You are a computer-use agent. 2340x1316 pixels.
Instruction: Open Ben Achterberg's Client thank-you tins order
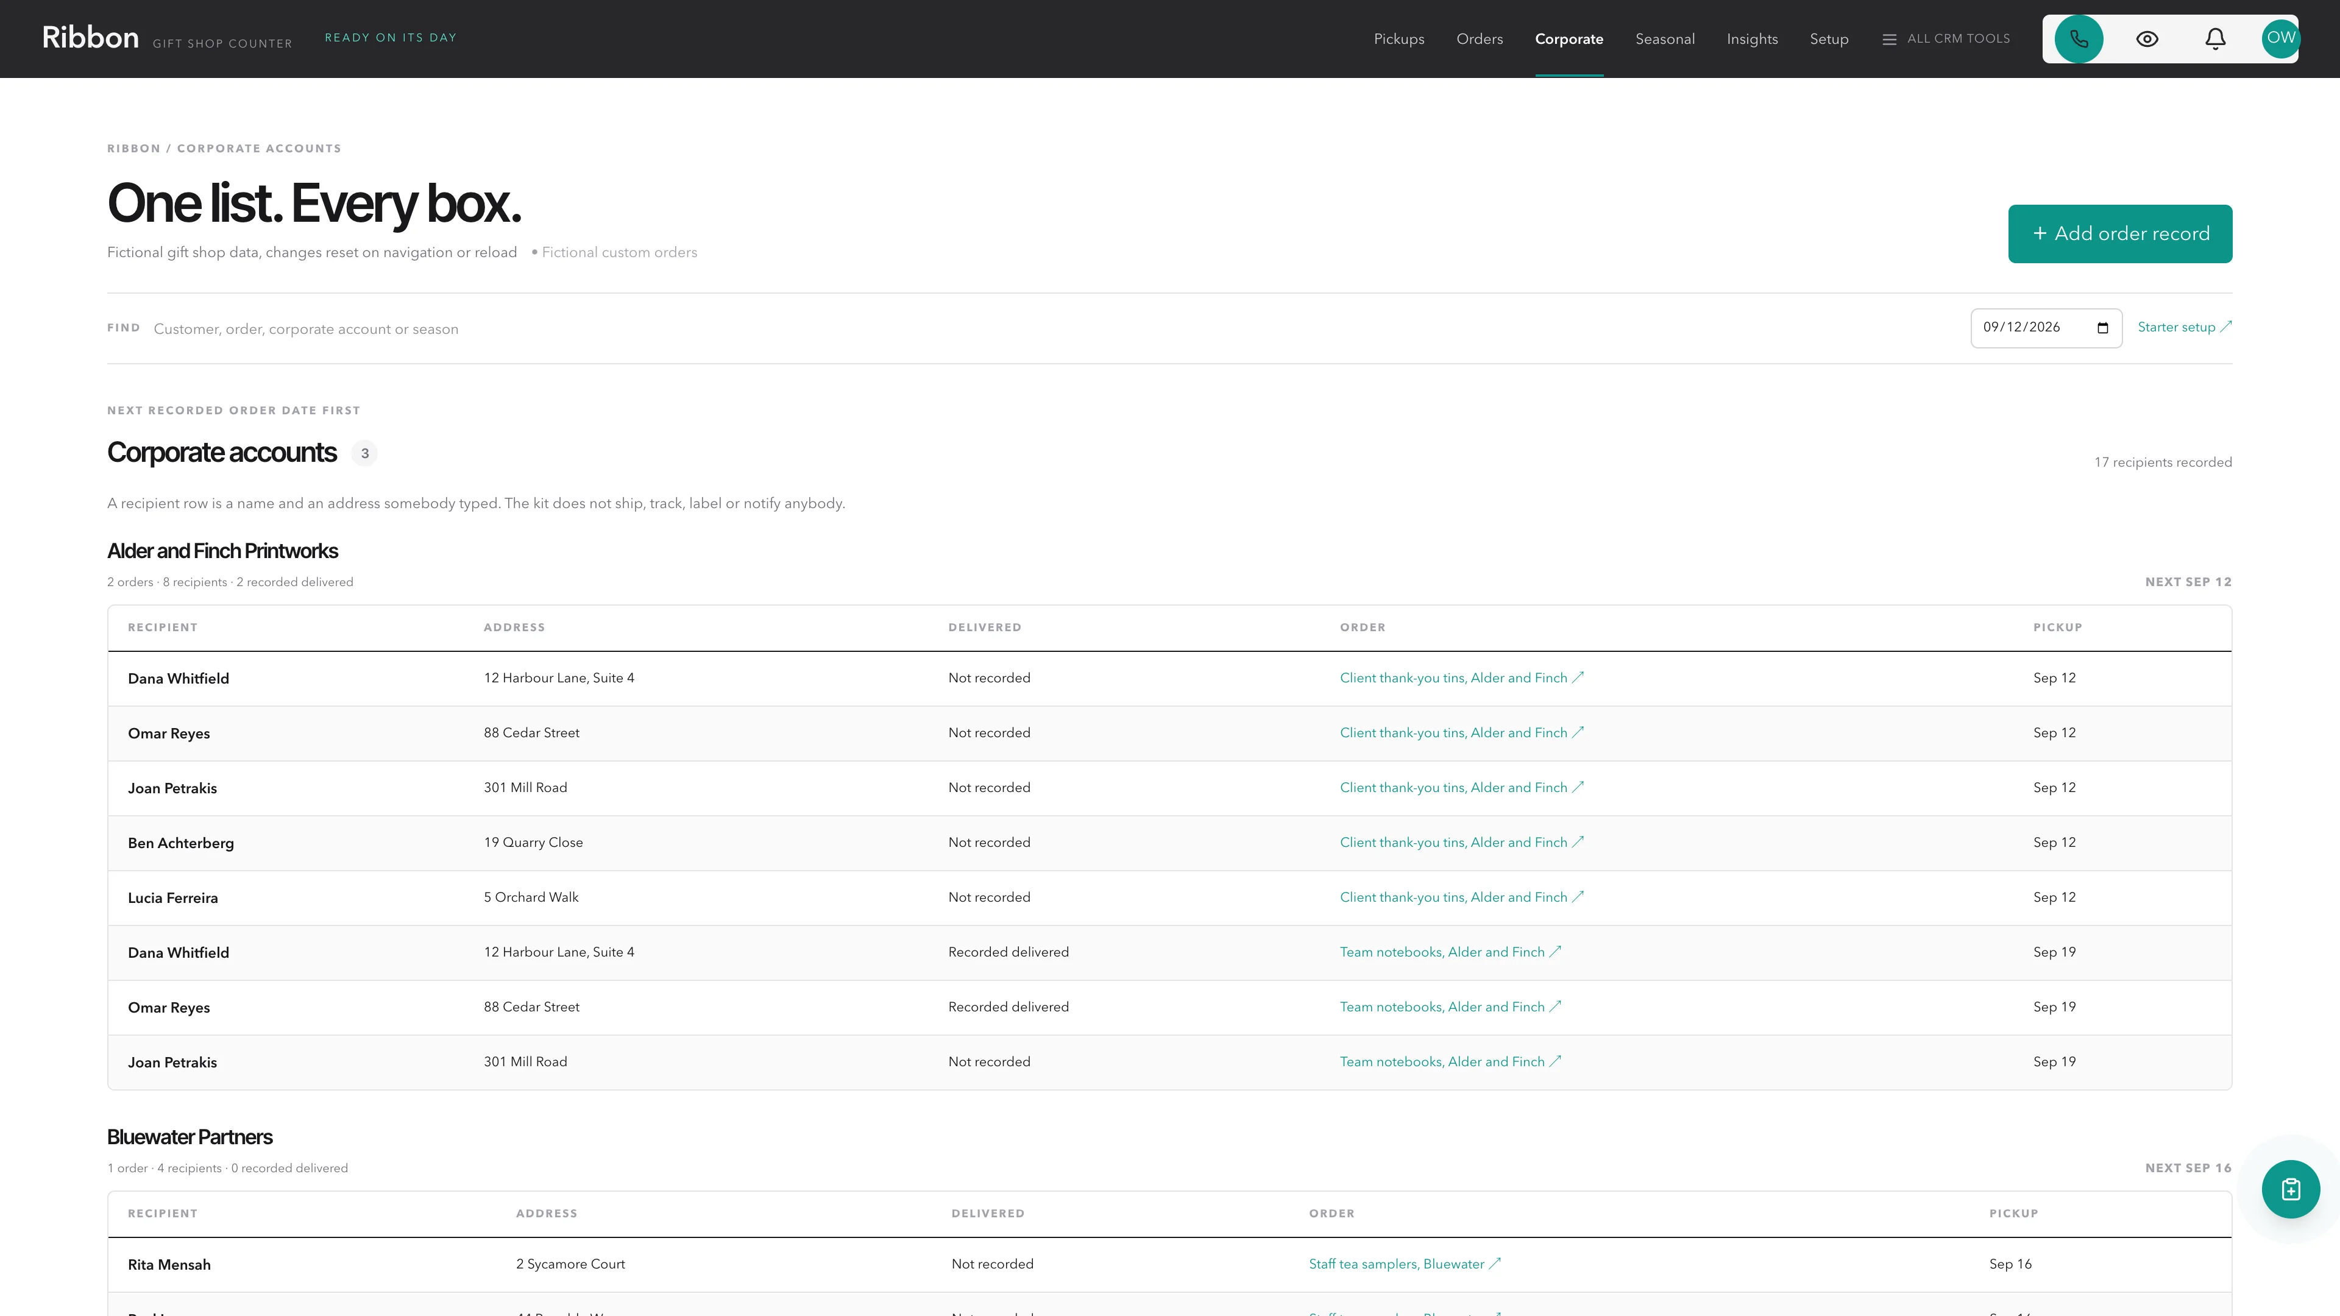1462,842
